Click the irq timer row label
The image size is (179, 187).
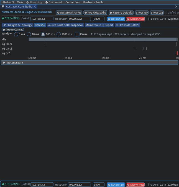point(7,44)
